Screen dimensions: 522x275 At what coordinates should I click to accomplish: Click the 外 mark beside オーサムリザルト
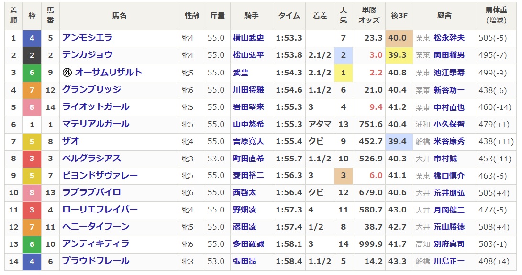tap(67, 73)
